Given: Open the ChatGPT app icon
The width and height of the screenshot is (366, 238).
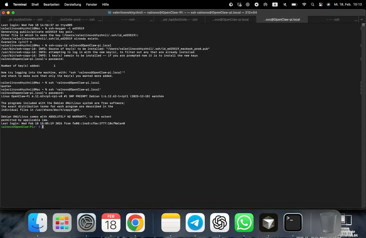Looking at the screenshot, I should pos(220,223).
